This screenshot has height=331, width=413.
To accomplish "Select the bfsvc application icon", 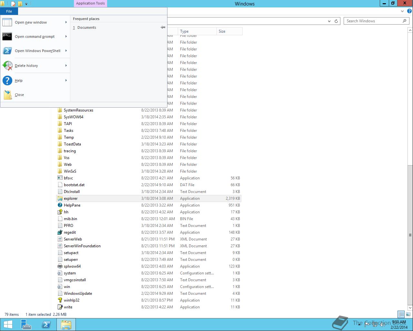I will (x=60, y=178).
